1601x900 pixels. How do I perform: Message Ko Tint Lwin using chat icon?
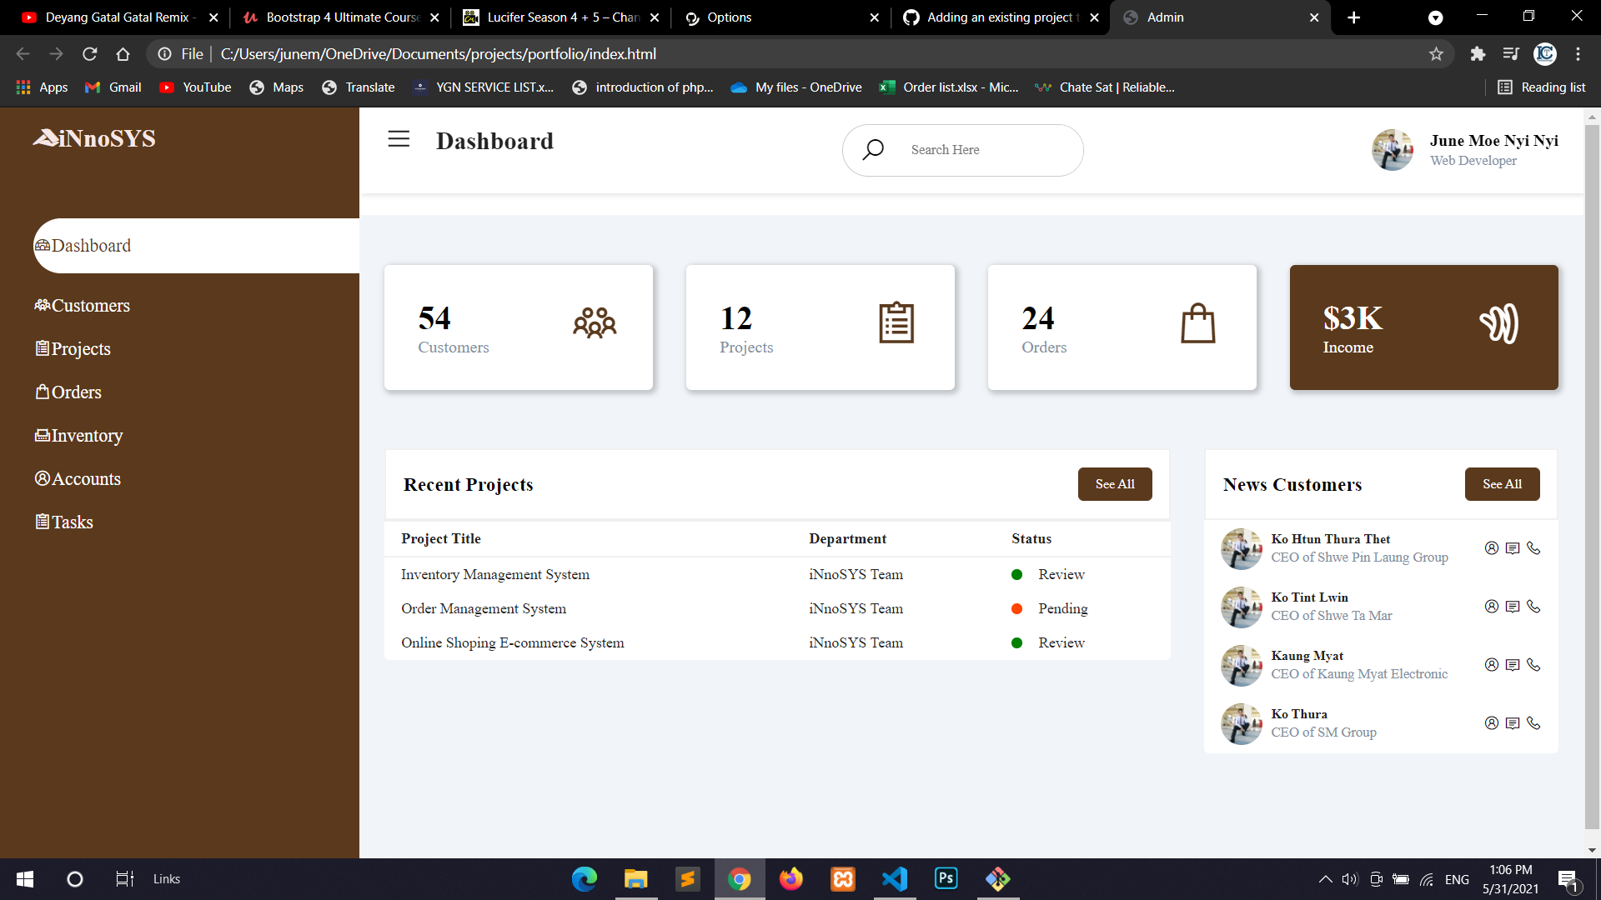1513,607
